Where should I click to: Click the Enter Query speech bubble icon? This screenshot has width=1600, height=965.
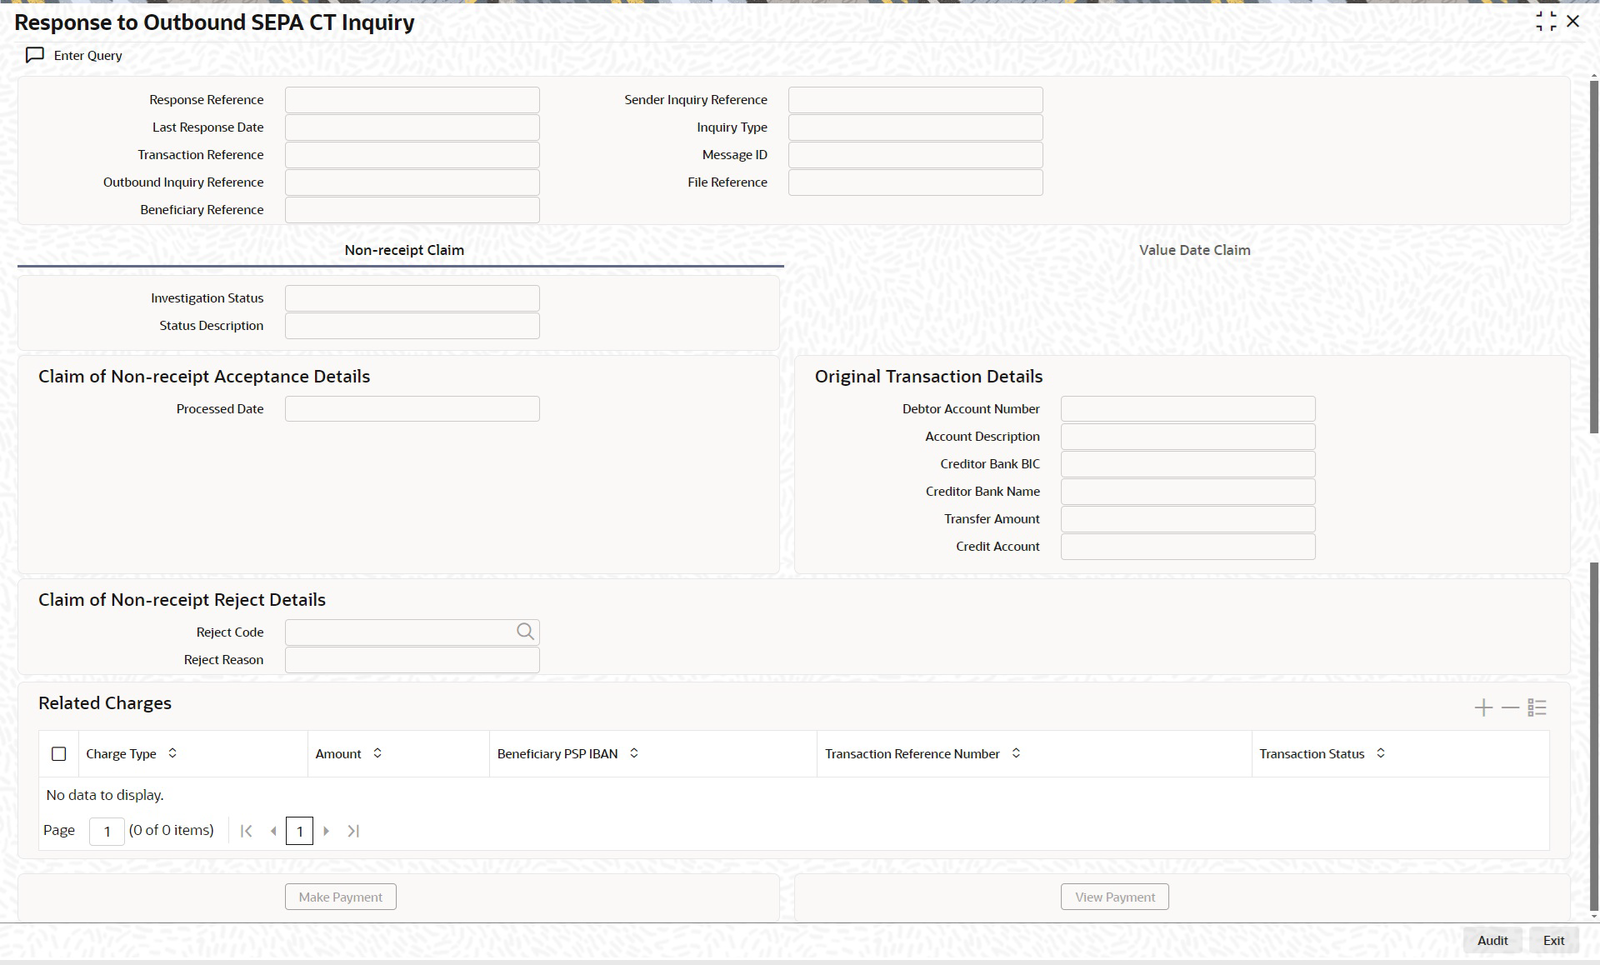pos(35,55)
